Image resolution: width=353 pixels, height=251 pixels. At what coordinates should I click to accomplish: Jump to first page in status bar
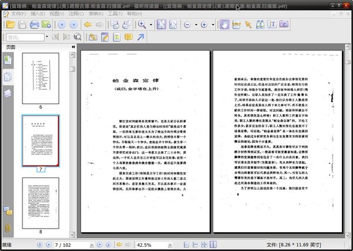(x=40, y=245)
